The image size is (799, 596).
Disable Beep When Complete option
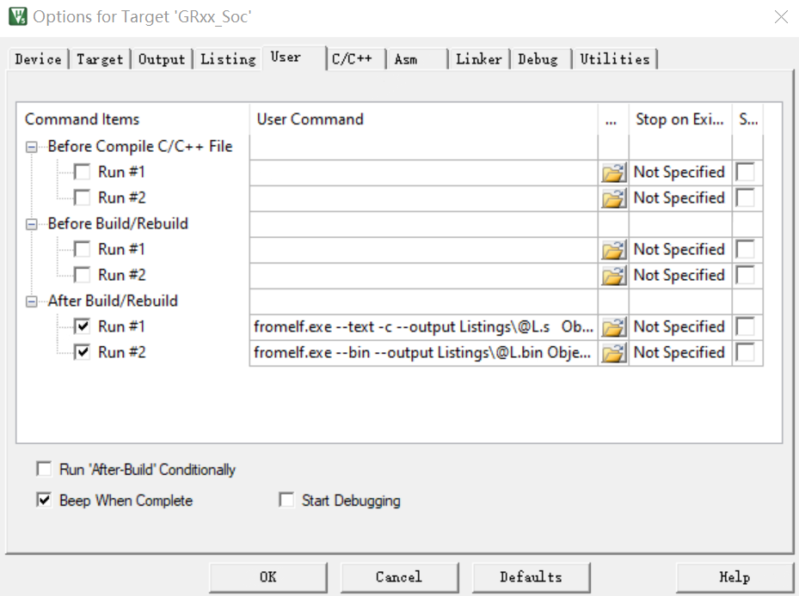pos(44,501)
